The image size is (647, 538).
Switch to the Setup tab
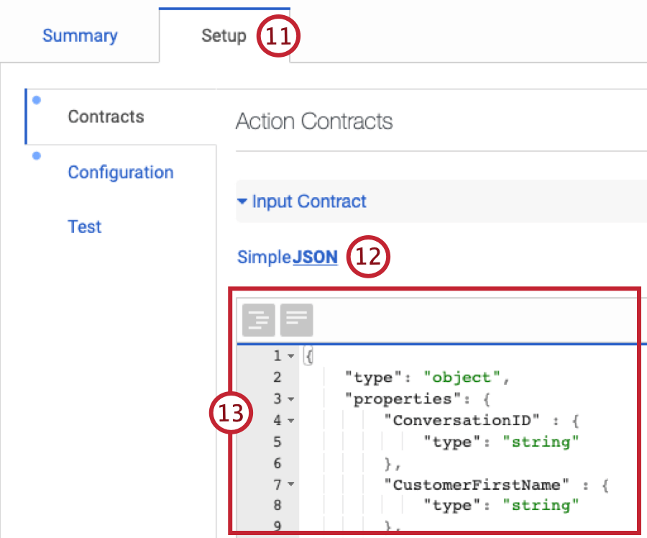224,35
